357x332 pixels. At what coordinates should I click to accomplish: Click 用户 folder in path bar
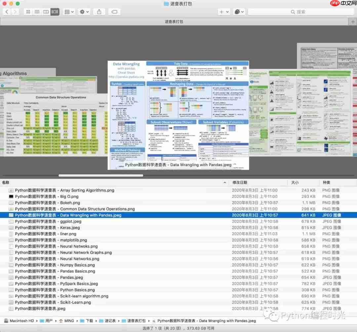46,321
